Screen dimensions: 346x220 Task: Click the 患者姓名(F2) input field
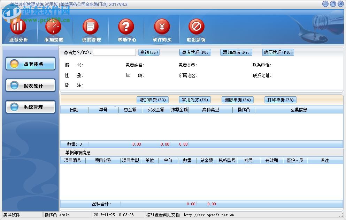click(115, 52)
